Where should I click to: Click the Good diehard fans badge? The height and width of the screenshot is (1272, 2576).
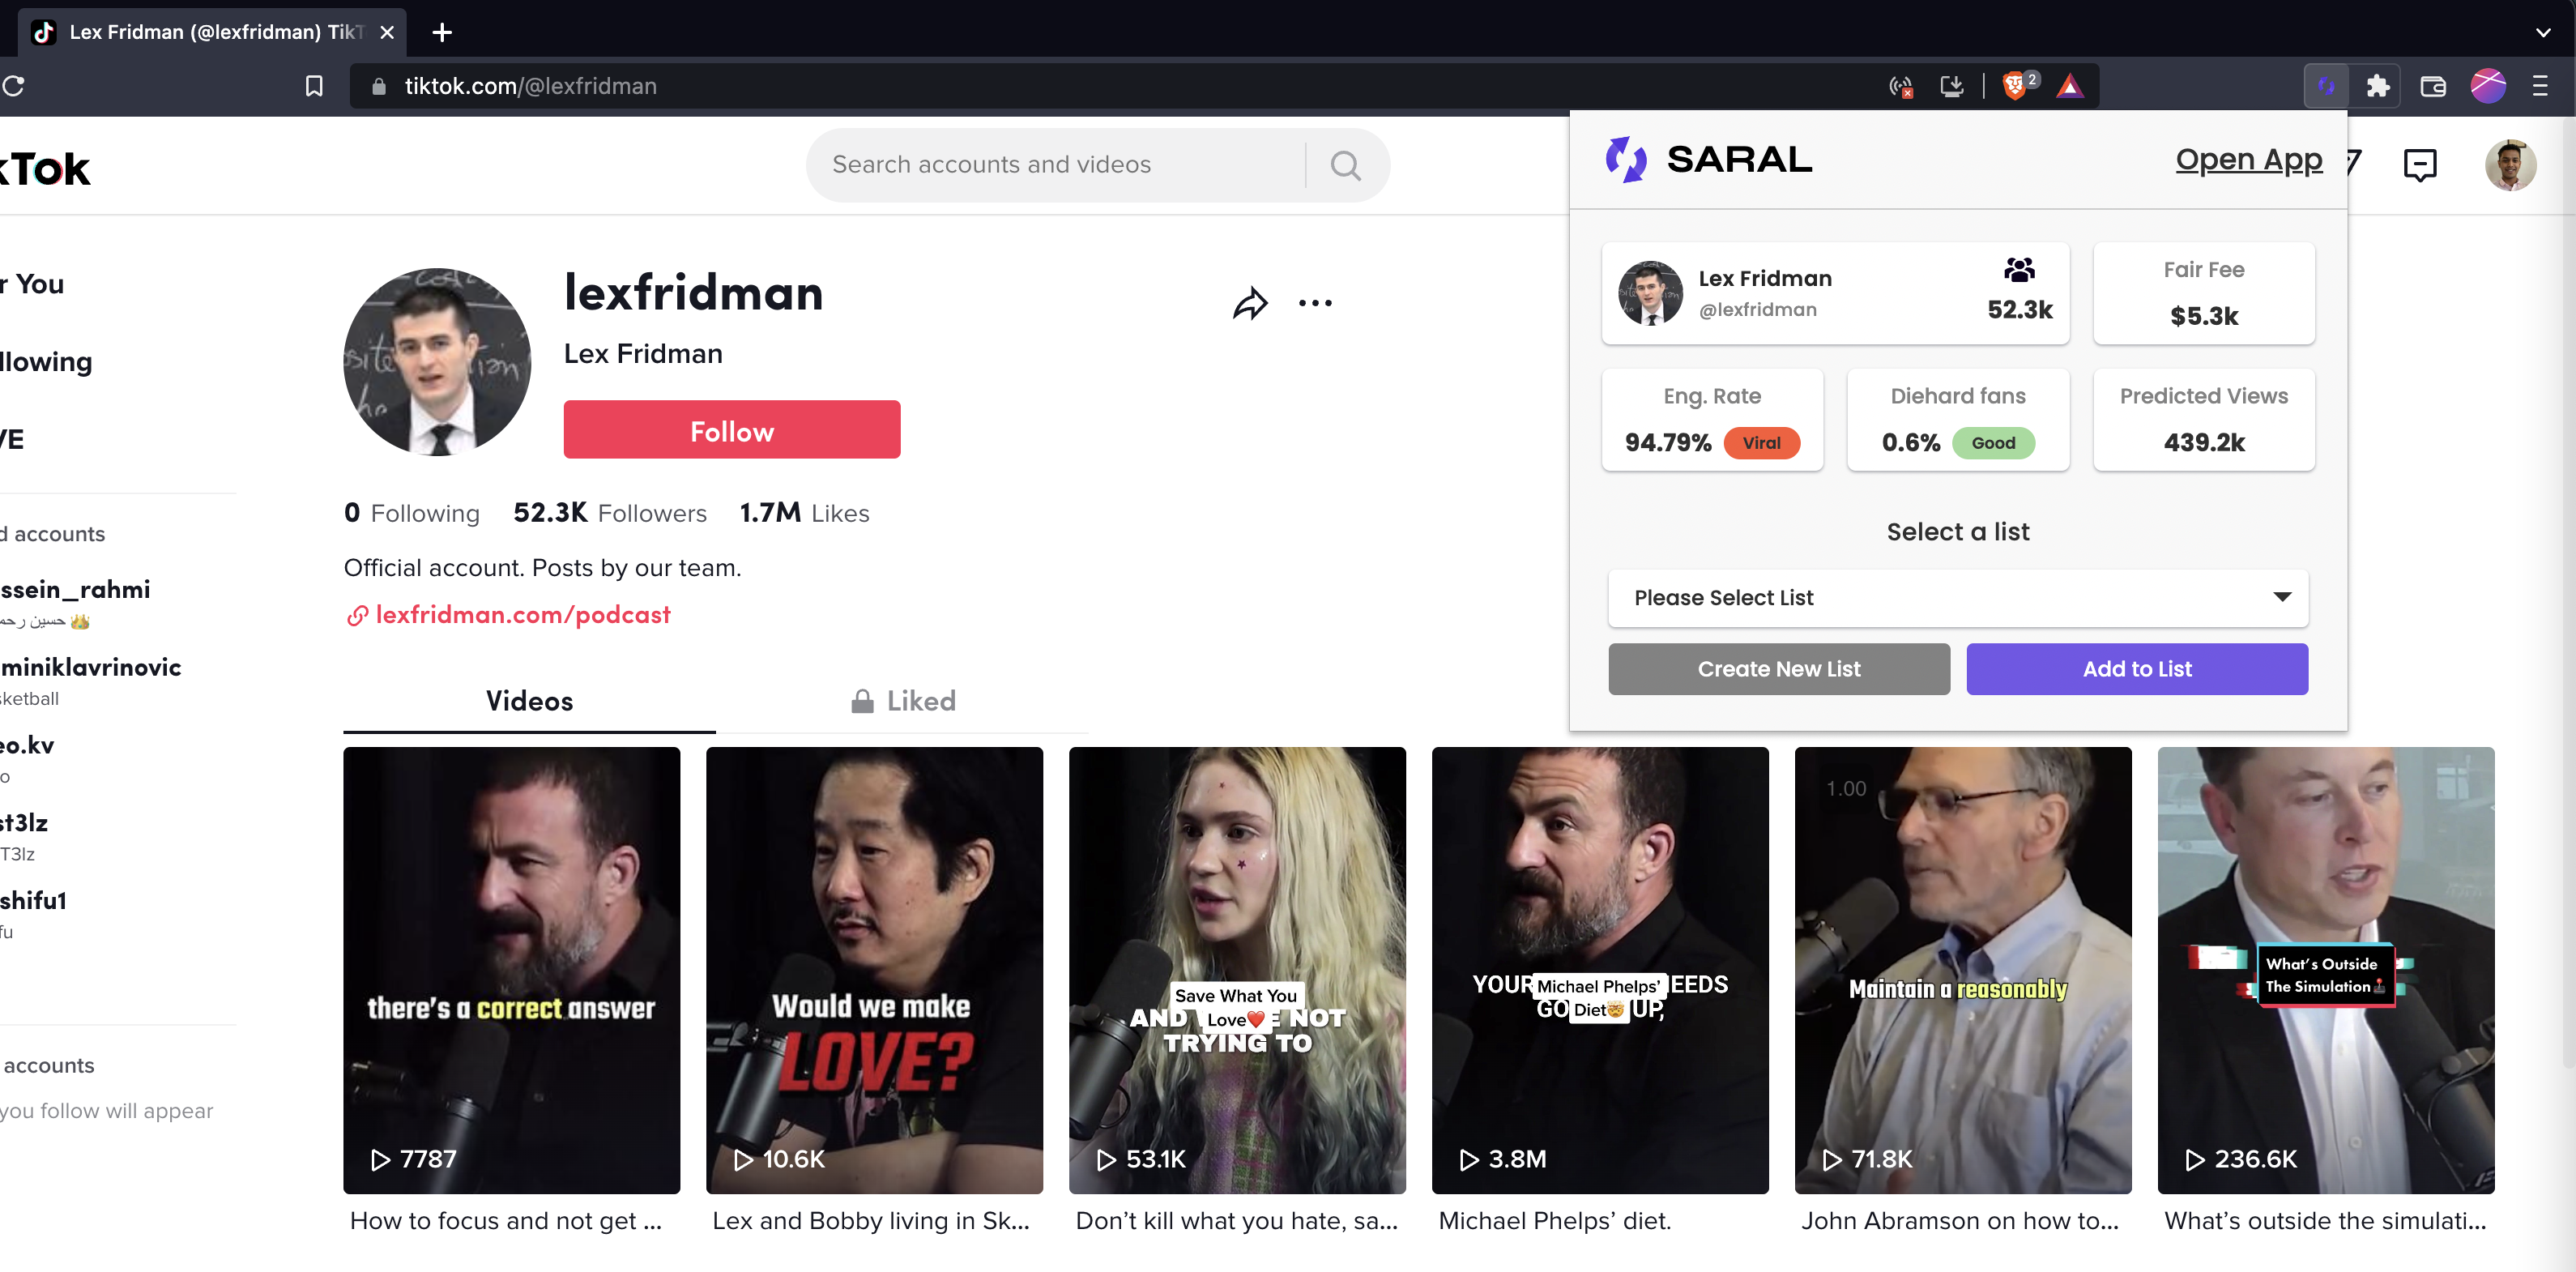tap(1993, 443)
